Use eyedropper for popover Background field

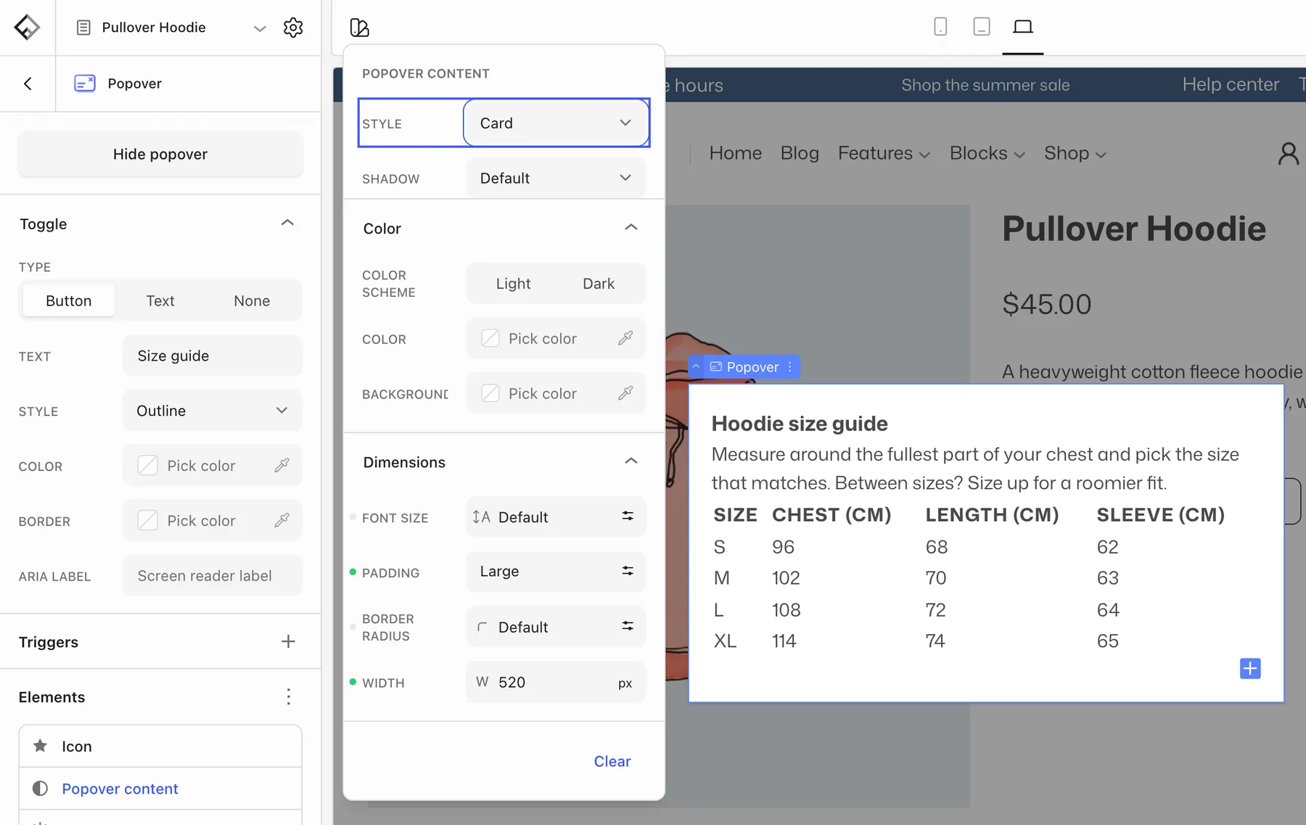[625, 393]
